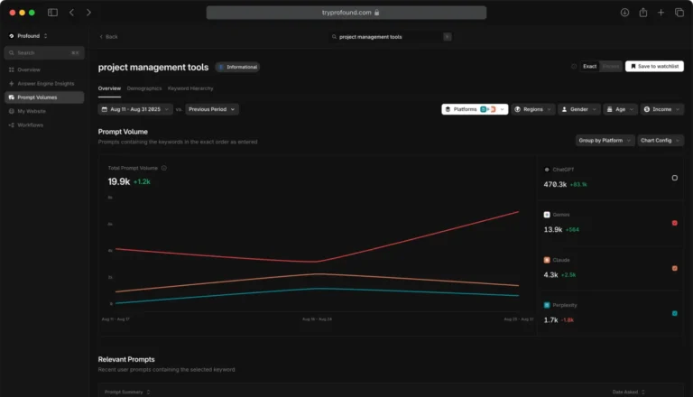Open the Previous Period dropdown

(212, 109)
